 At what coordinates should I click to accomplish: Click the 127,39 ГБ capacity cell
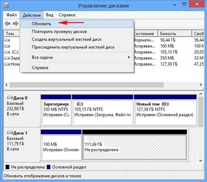[169, 64]
